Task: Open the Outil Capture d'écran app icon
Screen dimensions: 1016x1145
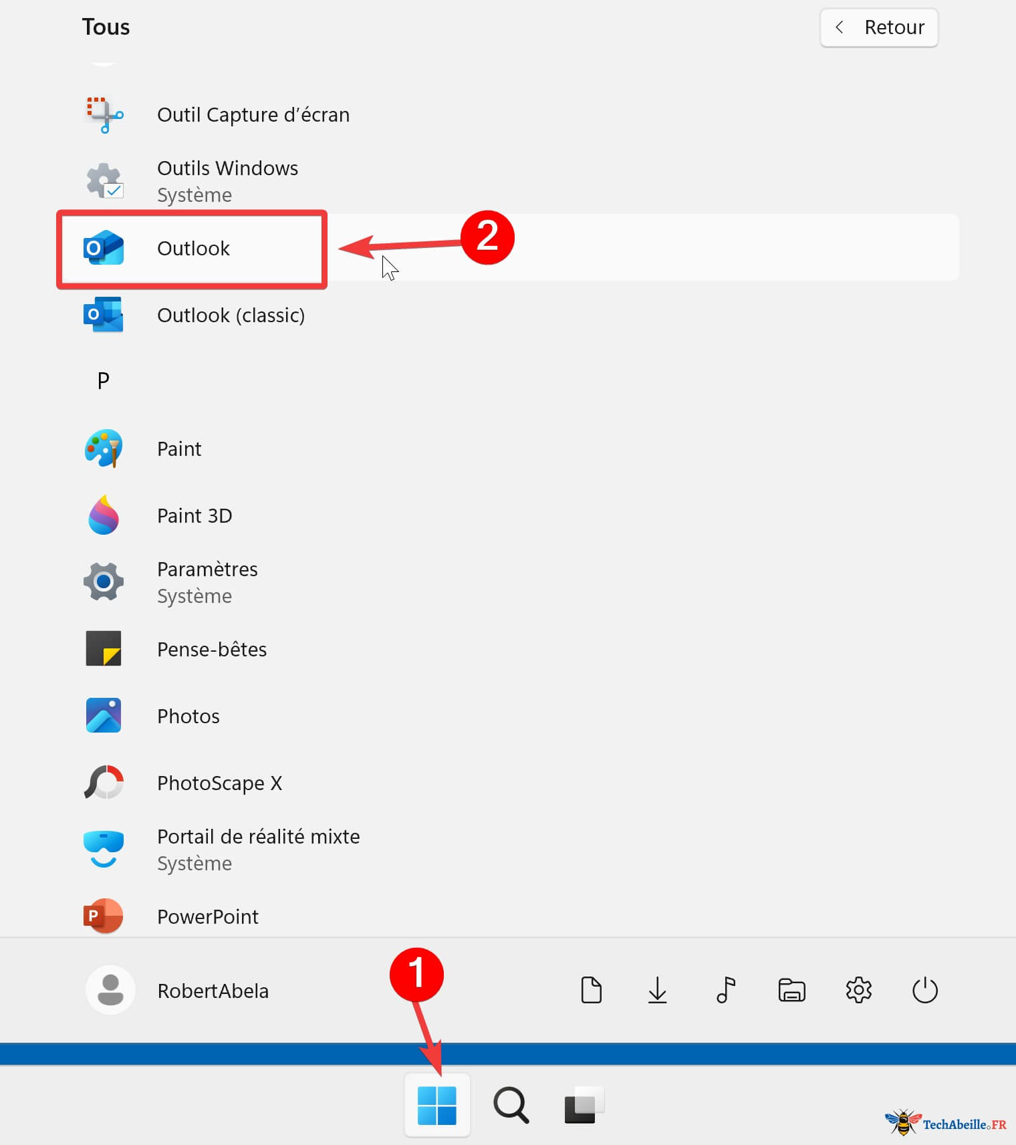Action: pos(104,115)
